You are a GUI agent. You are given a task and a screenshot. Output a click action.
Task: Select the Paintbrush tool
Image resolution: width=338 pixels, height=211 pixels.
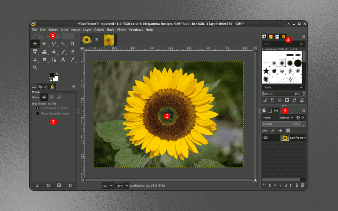[63, 52]
